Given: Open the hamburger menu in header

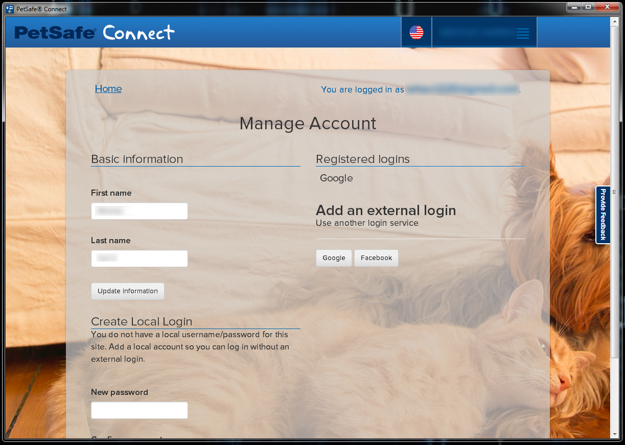Looking at the screenshot, I should (522, 33).
